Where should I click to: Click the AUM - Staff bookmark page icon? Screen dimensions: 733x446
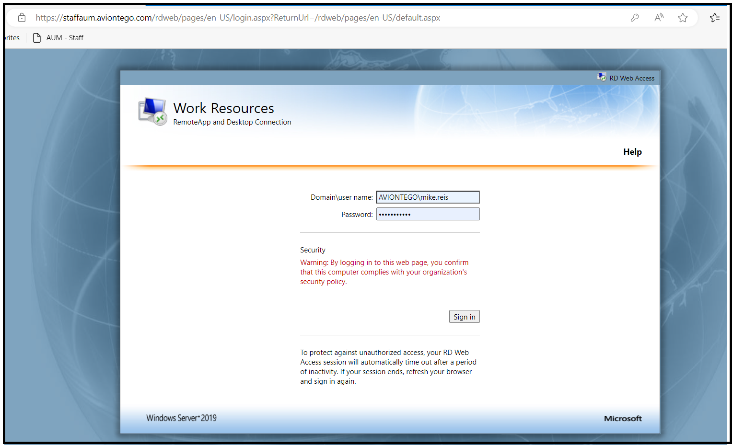click(x=37, y=38)
